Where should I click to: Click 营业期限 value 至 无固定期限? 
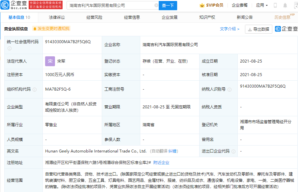tap(167, 107)
